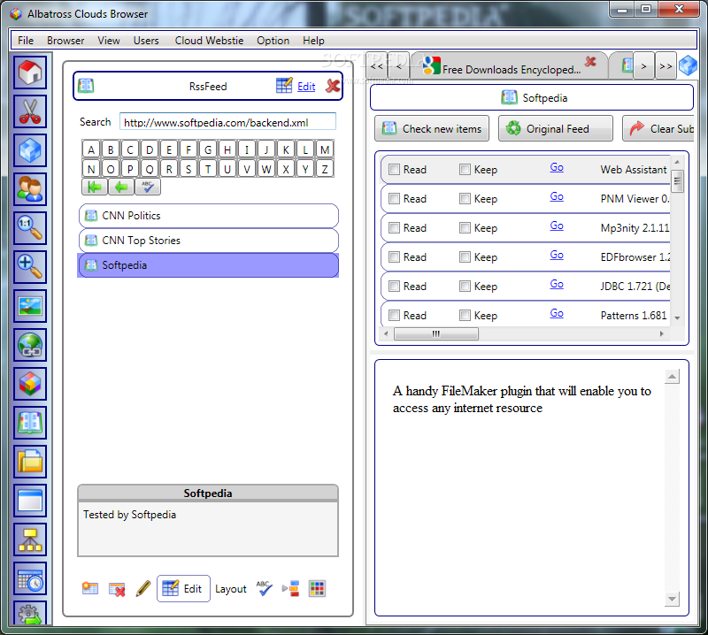The width and height of the screenshot is (708, 635).
Task: Click Go link for JDBC 1.721
Action: [x=557, y=284]
